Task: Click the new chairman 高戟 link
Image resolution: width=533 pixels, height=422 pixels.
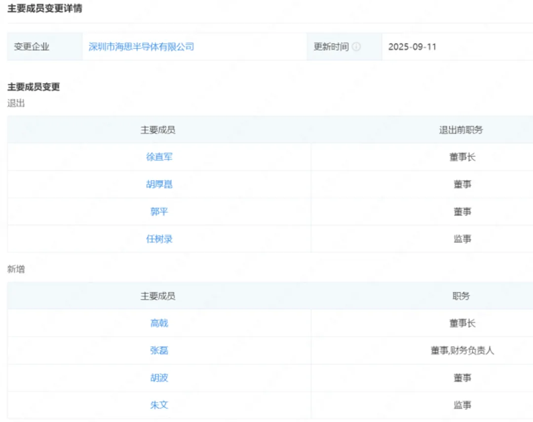Action: (x=159, y=323)
